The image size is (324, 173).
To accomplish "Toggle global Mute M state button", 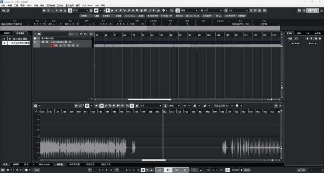I will [44, 10].
